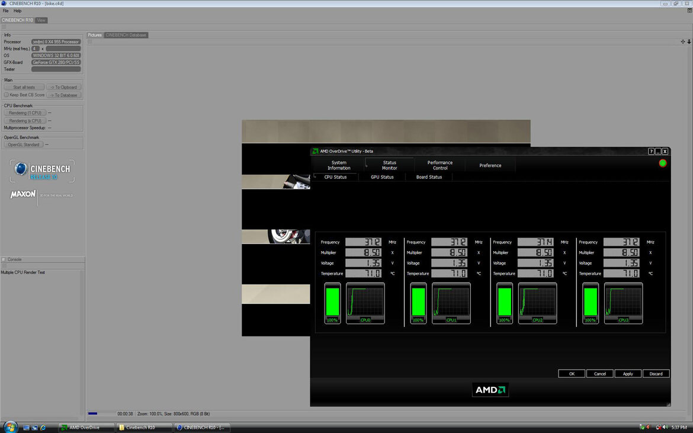Viewport: 693px width, 433px height.
Task: Click the empty Tester name field
Action: coord(56,69)
